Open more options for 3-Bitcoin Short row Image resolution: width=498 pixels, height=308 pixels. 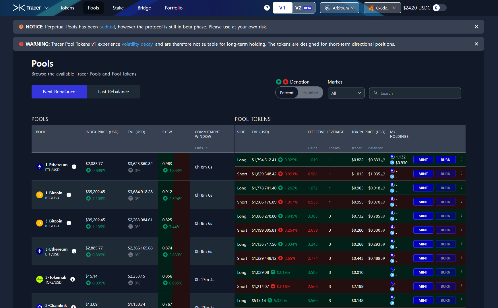[x=461, y=230]
